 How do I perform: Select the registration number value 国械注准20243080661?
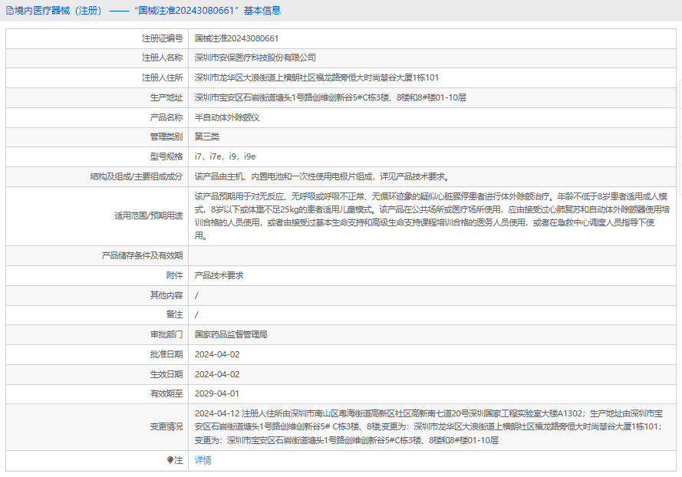(236, 38)
